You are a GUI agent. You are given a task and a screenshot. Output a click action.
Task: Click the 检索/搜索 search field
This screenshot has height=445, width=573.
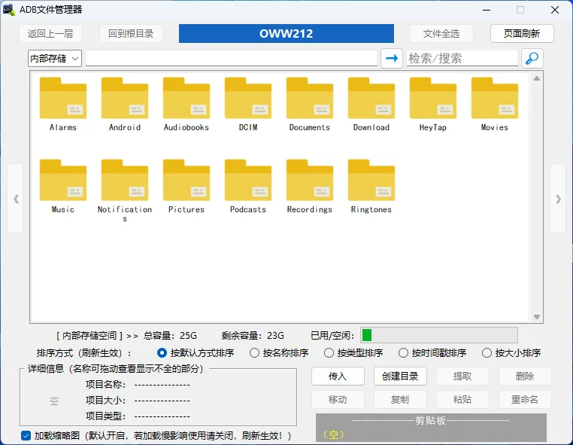[462, 59]
